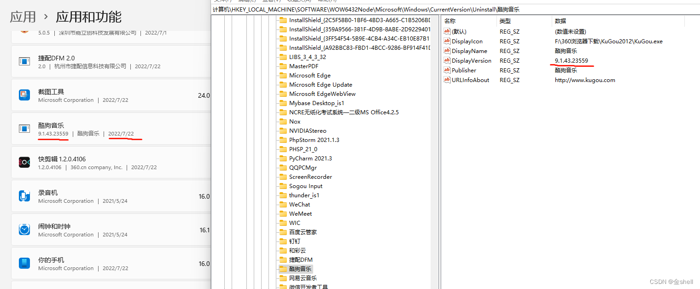Click the ab icon of the (默认) value
700x289 pixels.
[x=447, y=31]
